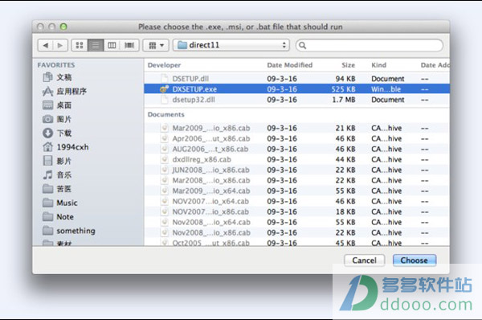Select the DSETUP.dll file

click(x=296, y=79)
